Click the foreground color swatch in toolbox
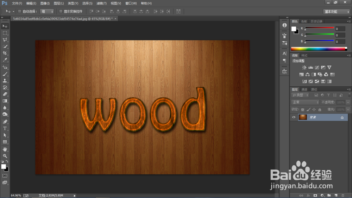The image size is (352, 198). point(3,166)
